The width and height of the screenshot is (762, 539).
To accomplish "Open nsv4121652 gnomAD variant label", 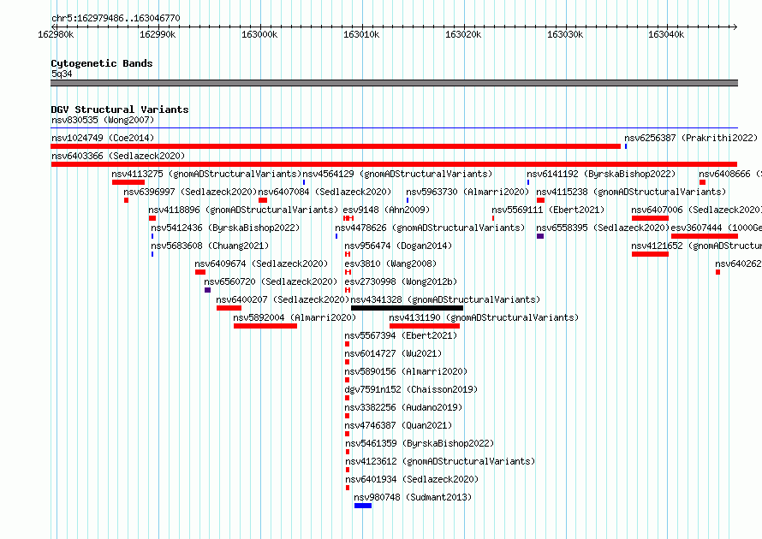I will click(696, 246).
